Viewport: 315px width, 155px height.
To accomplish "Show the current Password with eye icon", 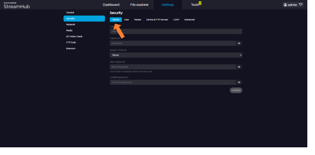I will click(x=239, y=43).
